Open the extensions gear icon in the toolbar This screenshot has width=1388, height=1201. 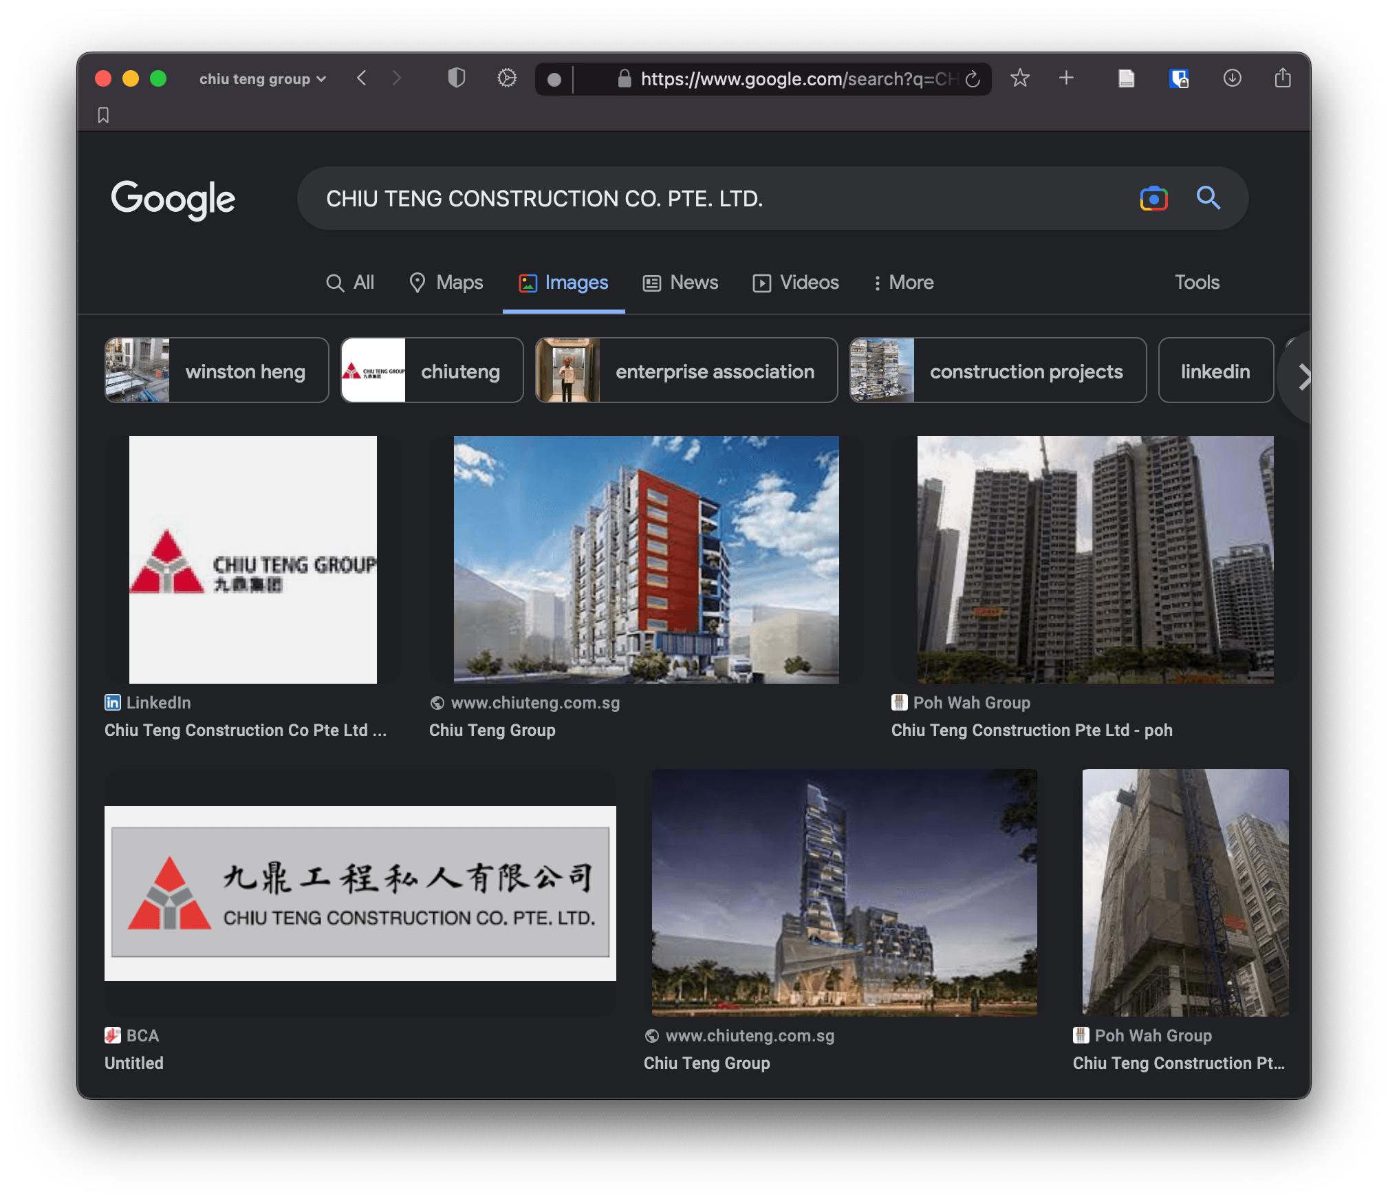click(x=507, y=78)
